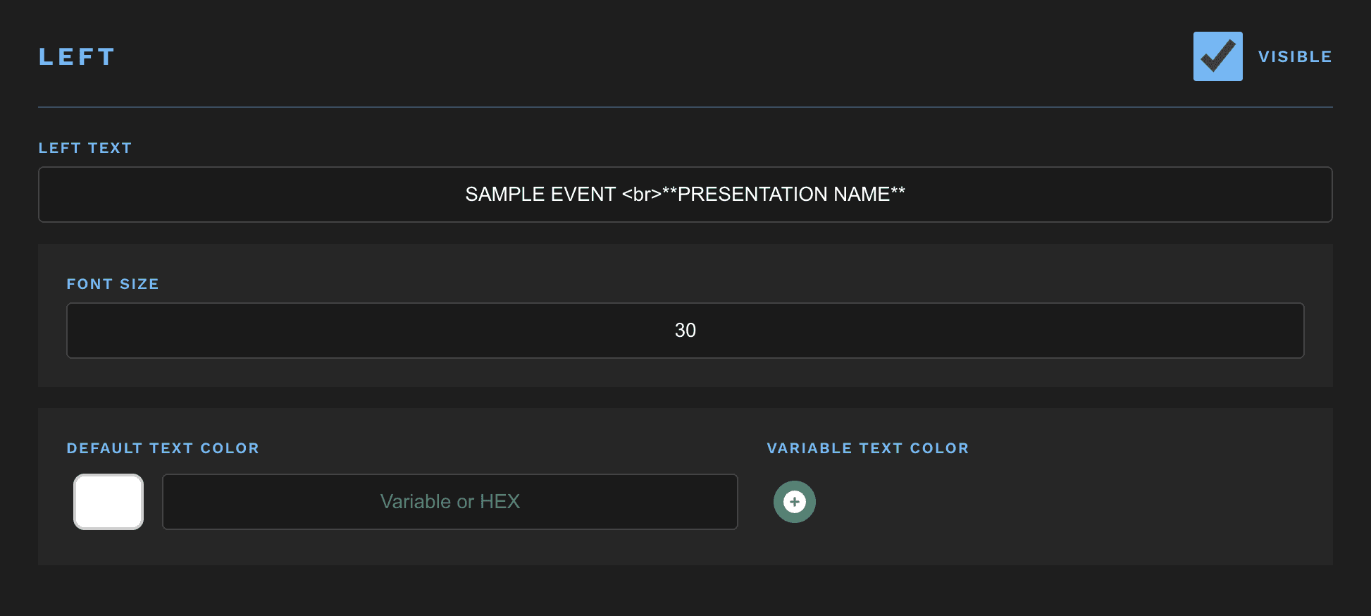Click the LEFT section heading
This screenshot has height=616, width=1371.
click(x=77, y=56)
